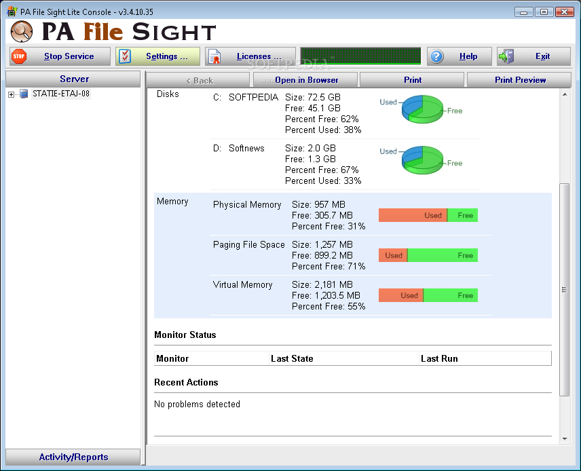Click the Print button

(x=412, y=80)
